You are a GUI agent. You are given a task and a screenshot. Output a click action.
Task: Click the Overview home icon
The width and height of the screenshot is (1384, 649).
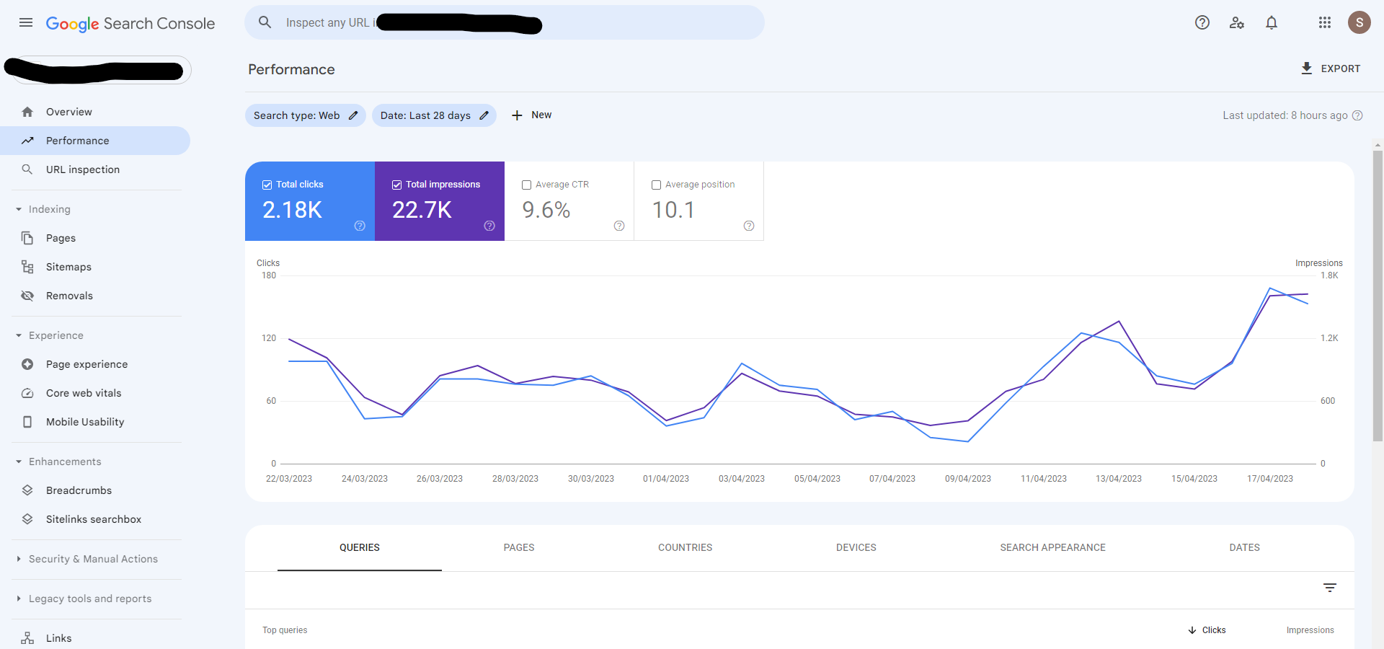27,112
